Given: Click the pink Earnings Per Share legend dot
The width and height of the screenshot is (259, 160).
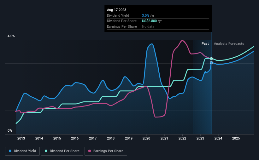Looking at the screenshot, I should [90, 151].
